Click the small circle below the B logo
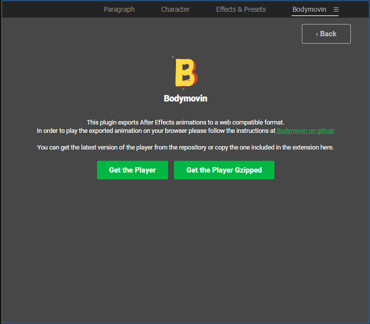The height and width of the screenshot is (324, 370). coord(183,89)
